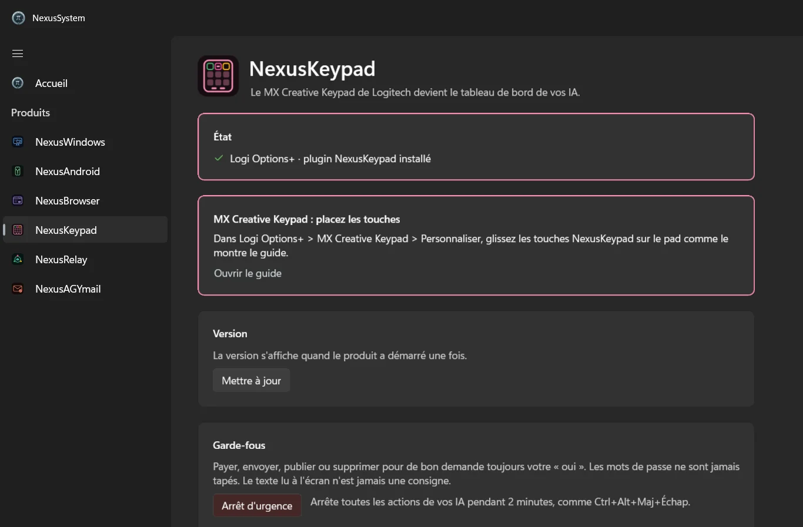Viewport: 803px width, 527px height.
Task: Click the version s'affiche description text
Action: tap(340, 355)
